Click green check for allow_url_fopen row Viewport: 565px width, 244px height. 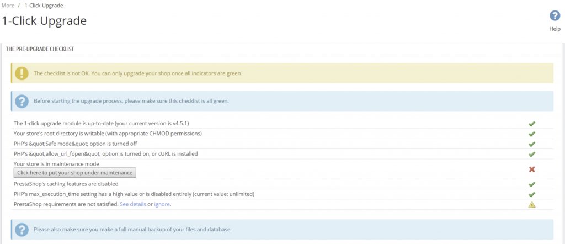click(531, 154)
